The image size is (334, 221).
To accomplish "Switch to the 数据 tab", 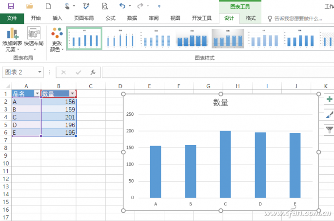I will point(132,18).
